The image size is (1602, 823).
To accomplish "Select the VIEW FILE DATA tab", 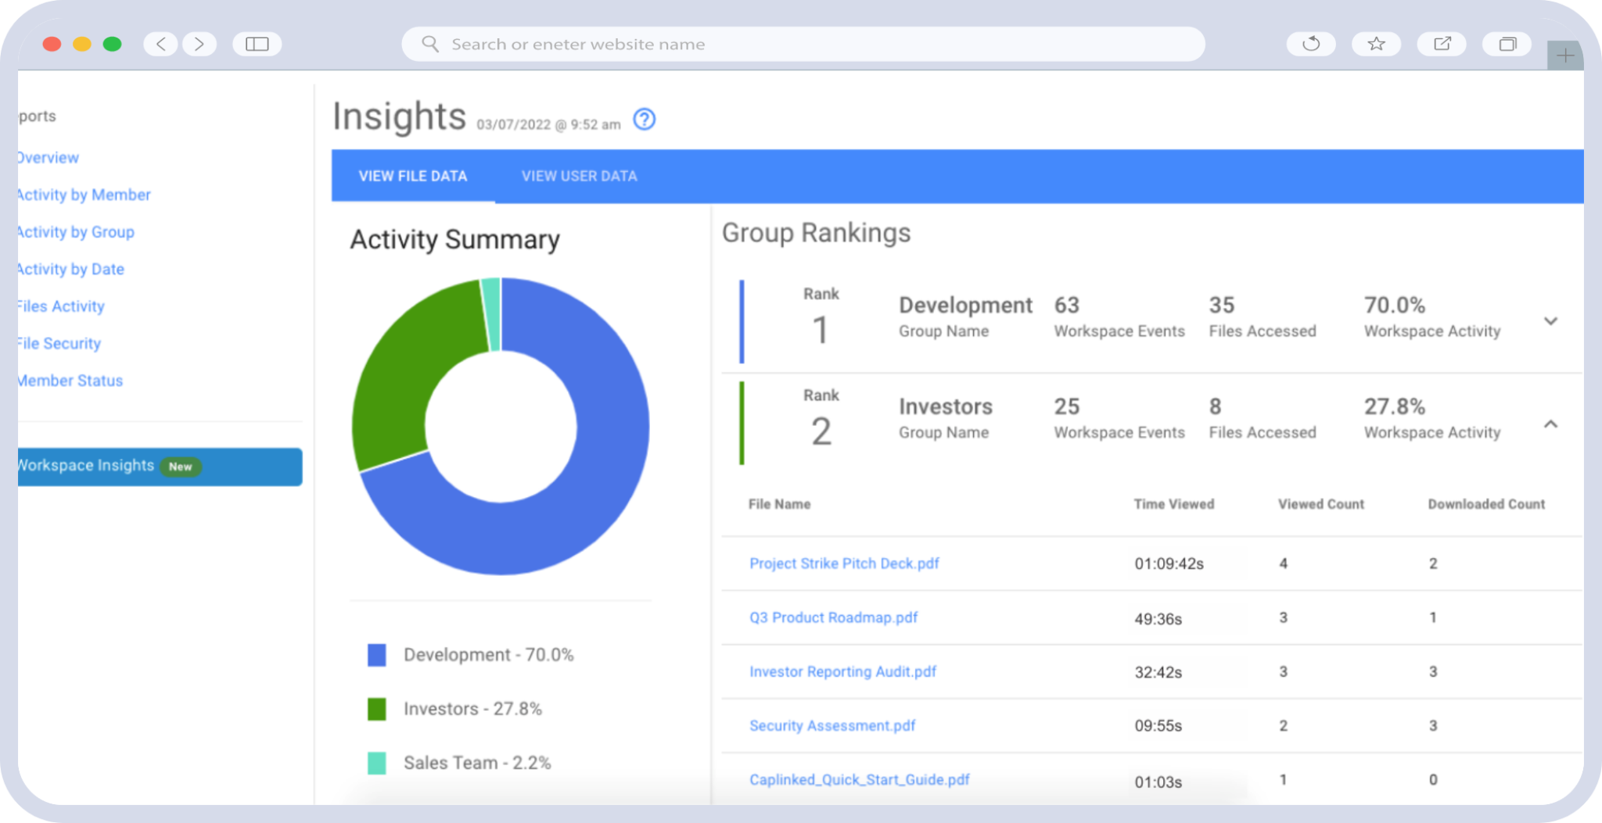I will 411,176.
